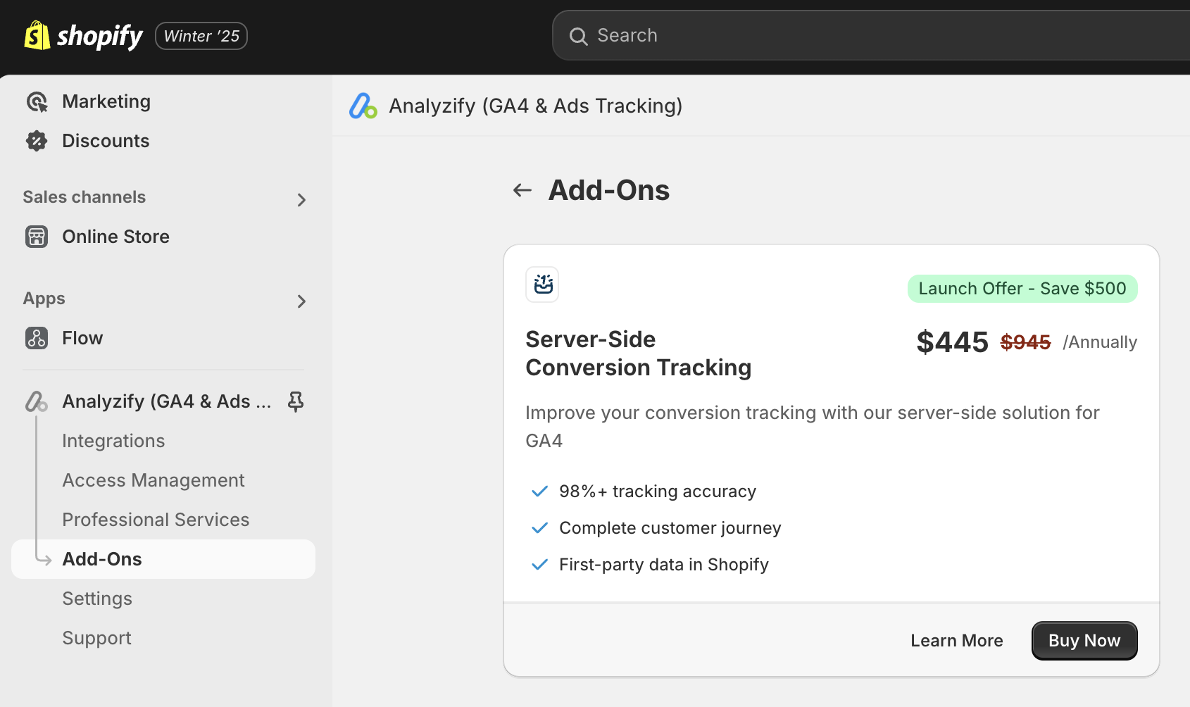Image resolution: width=1190 pixels, height=707 pixels.
Task: Click the Complete customer journey text
Action: 670,528
